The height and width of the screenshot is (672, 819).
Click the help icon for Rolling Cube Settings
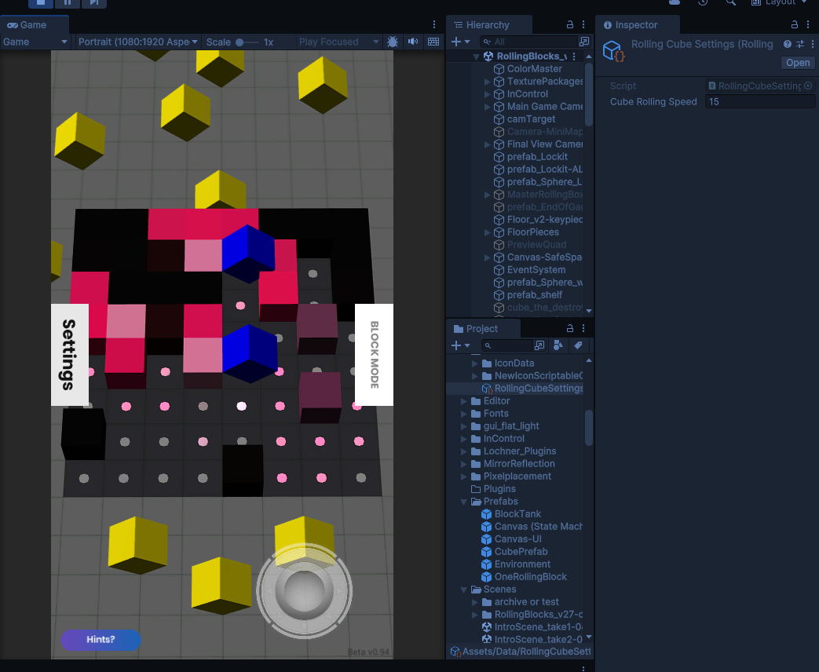point(788,45)
